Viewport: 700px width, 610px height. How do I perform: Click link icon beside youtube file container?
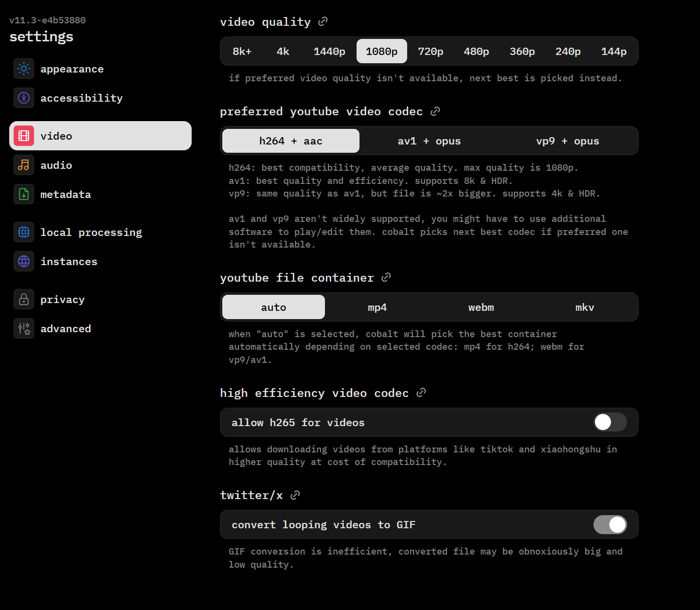point(386,277)
